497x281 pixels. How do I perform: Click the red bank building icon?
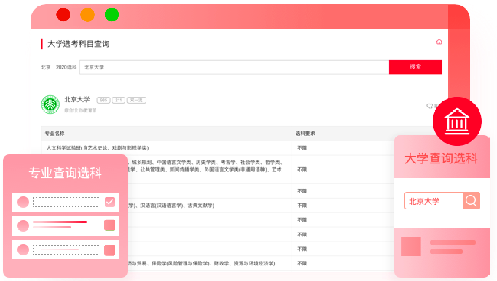tap(457, 121)
